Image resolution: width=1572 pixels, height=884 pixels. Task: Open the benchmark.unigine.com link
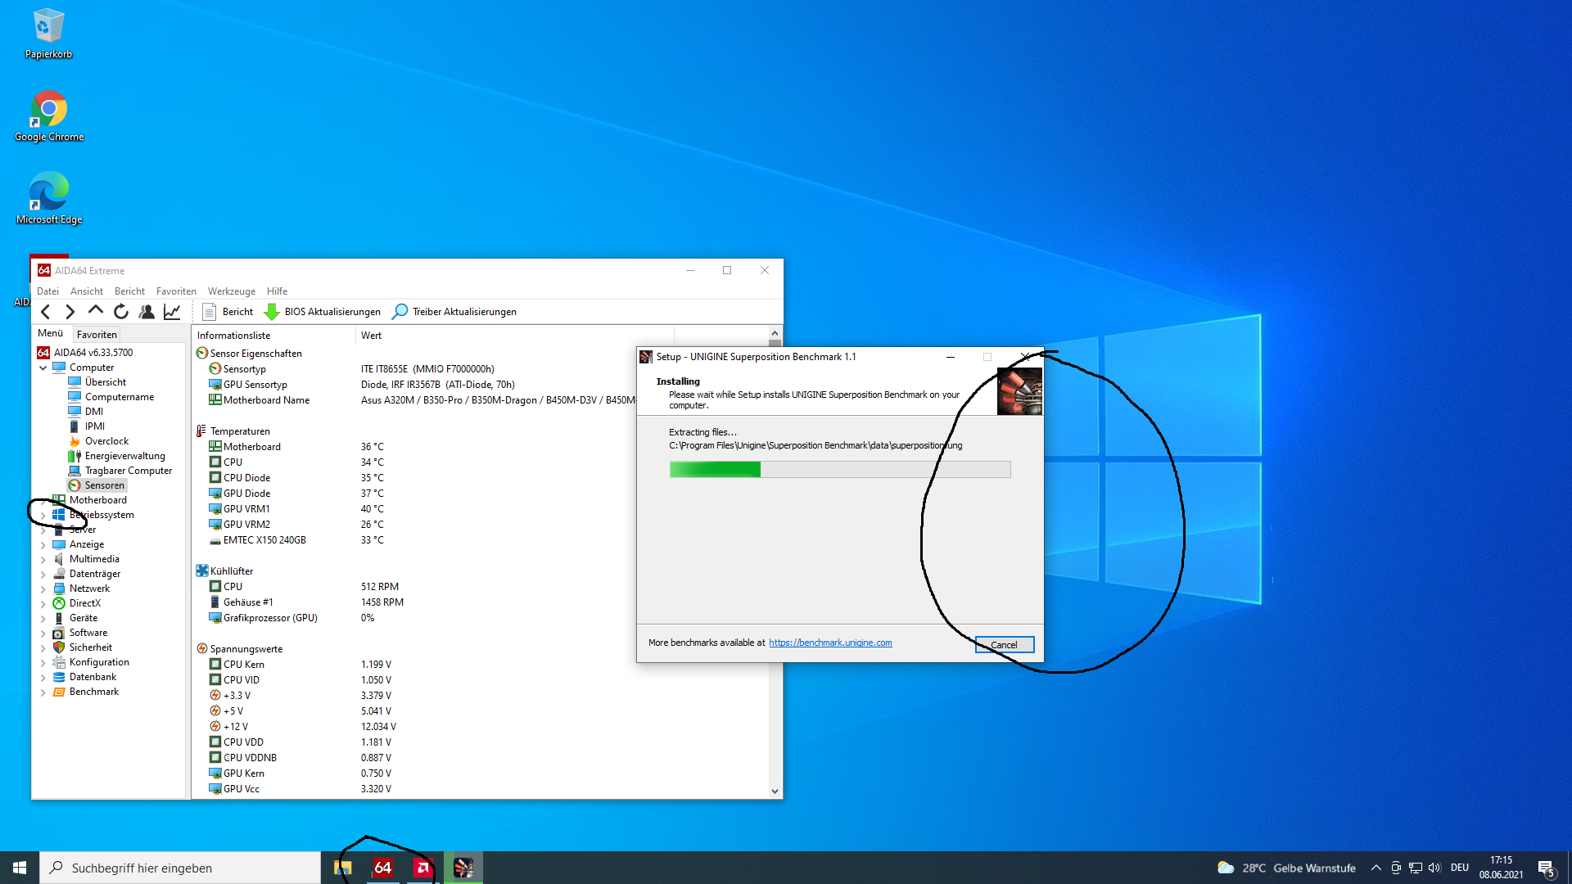tap(830, 643)
